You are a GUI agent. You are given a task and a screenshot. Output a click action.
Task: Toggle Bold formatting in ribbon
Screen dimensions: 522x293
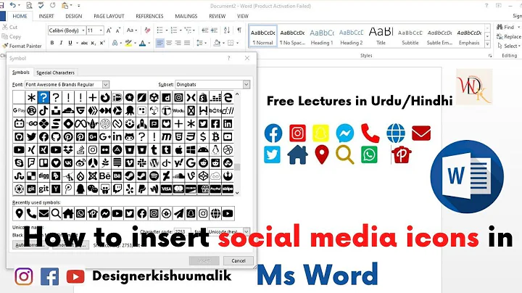52,43
